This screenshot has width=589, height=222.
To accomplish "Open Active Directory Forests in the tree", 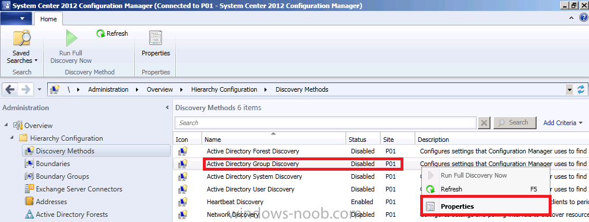I will pyautogui.click(x=71, y=215).
